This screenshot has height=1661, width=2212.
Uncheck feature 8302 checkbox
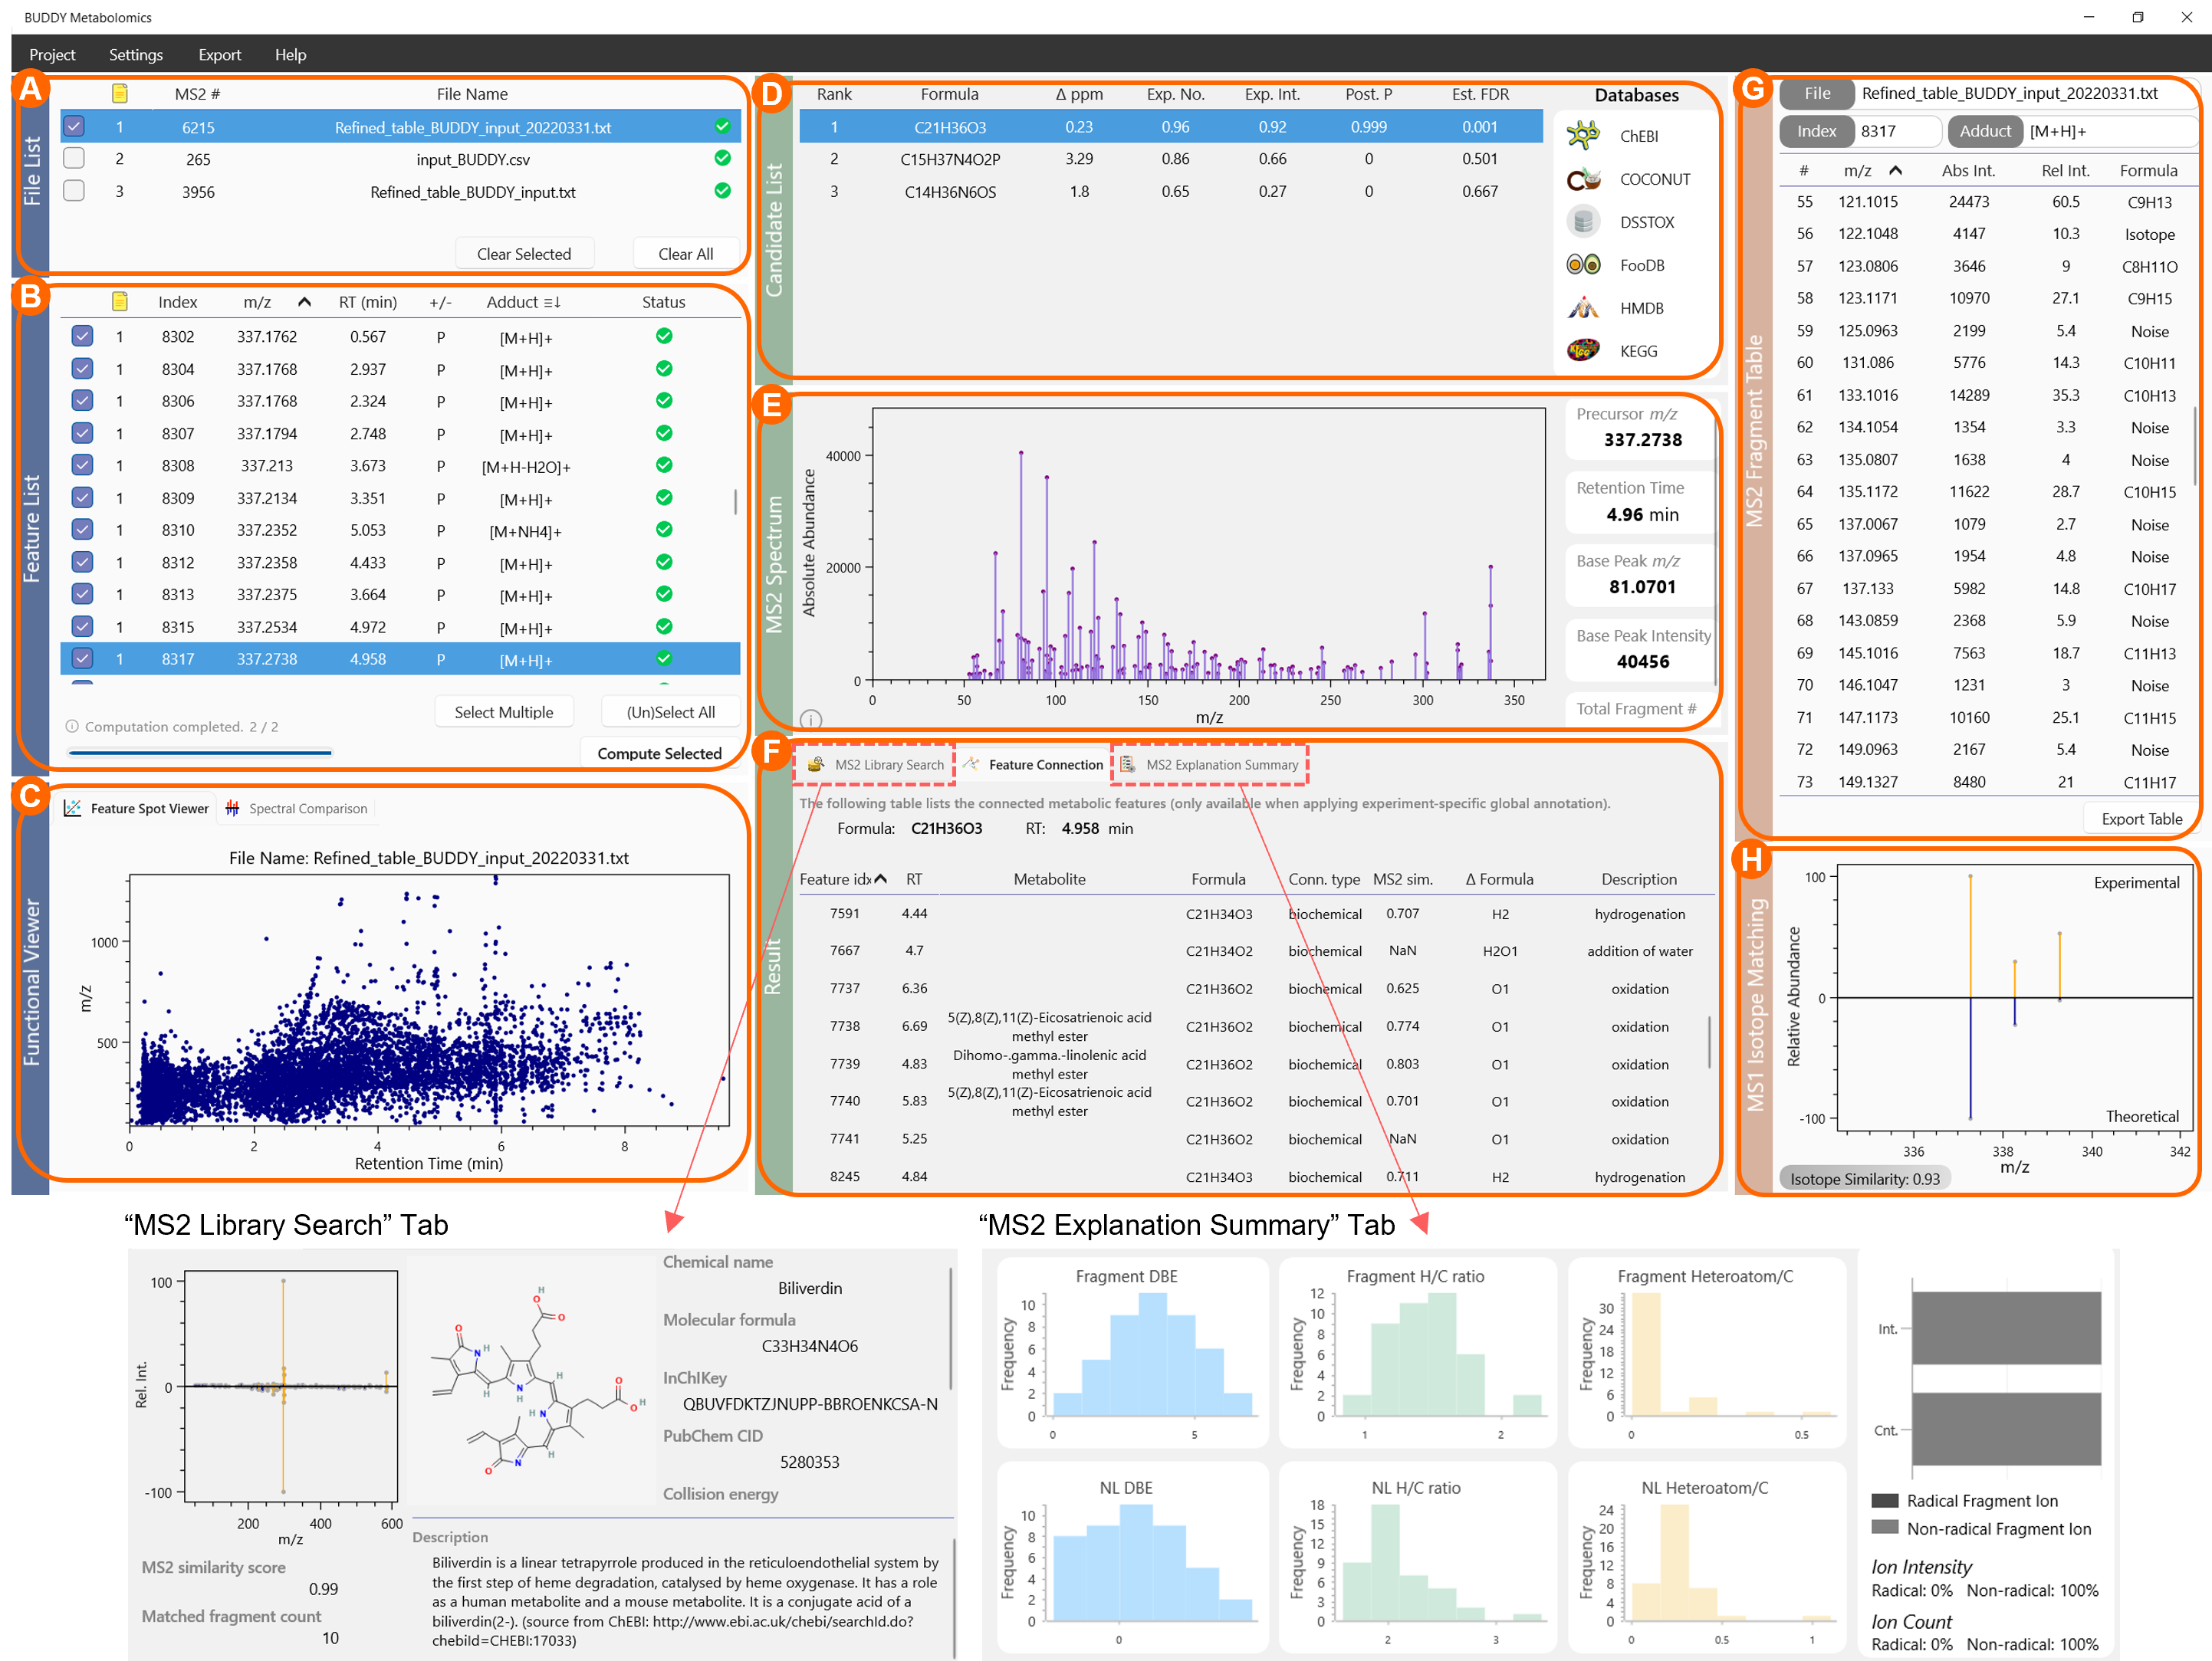(x=82, y=337)
